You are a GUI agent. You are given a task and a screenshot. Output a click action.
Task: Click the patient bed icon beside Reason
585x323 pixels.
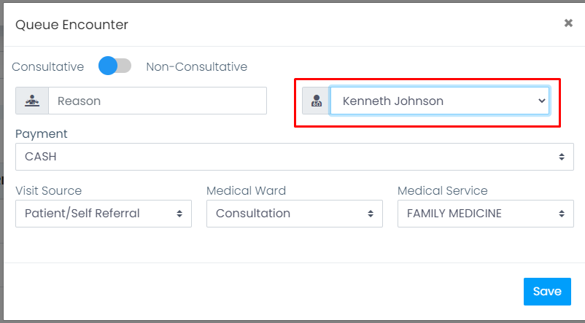[x=32, y=101]
